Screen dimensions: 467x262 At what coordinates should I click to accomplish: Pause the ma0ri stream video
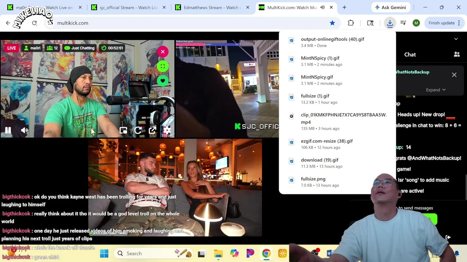point(8,130)
